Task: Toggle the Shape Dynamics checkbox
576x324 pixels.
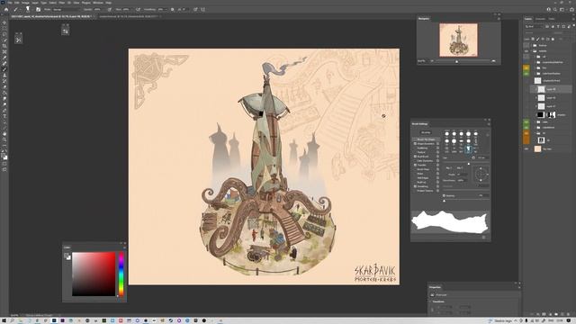Action: pos(415,144)
